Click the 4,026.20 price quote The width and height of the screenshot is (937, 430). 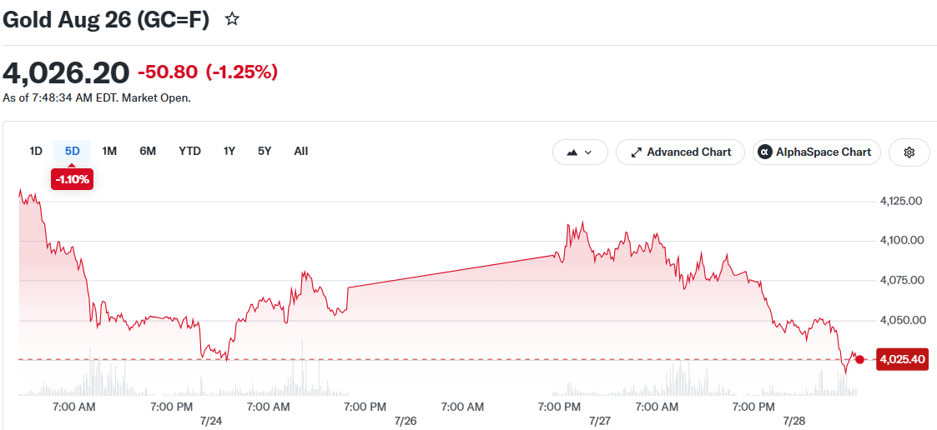66,73
